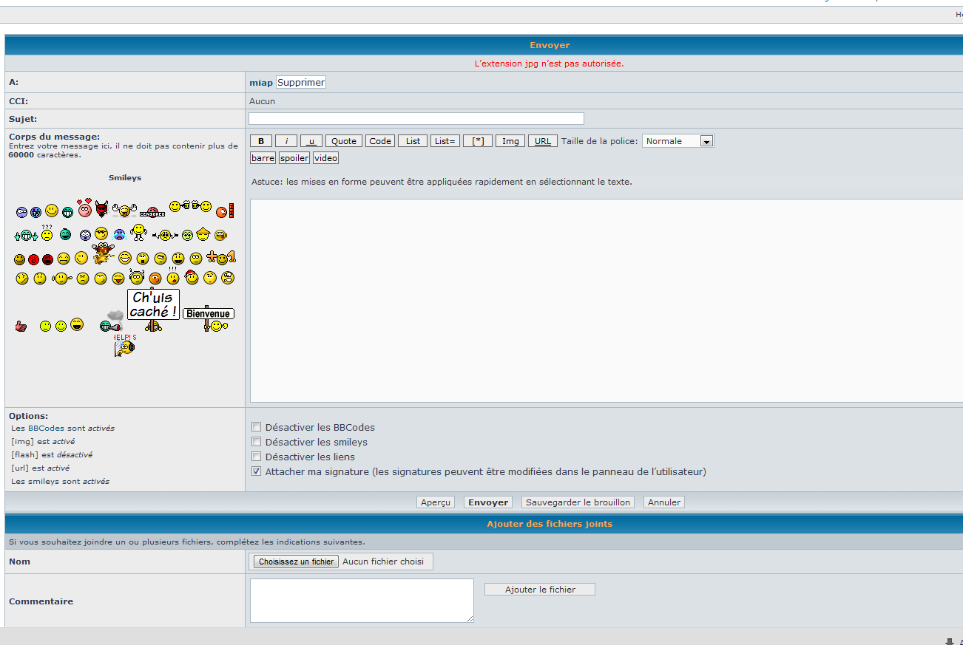Uncheck Attacher ma signature
Screen dimensions: 963x645
tap(256, 471)
